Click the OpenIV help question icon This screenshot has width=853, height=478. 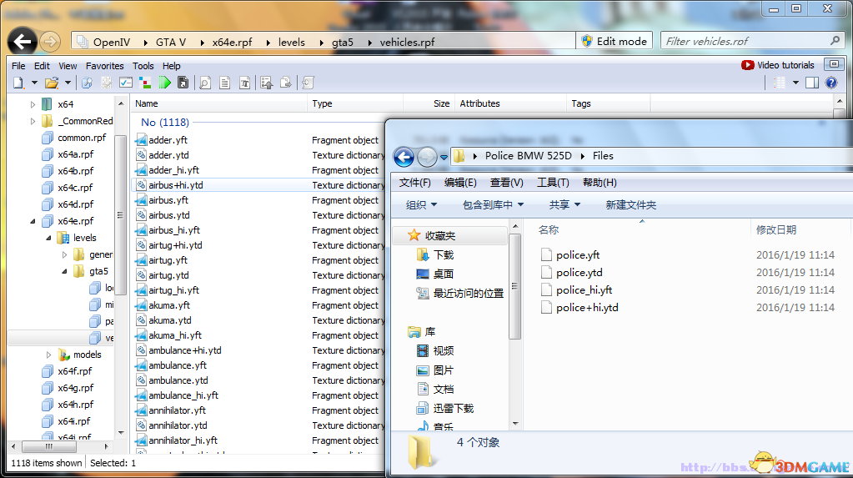[831, 83]
